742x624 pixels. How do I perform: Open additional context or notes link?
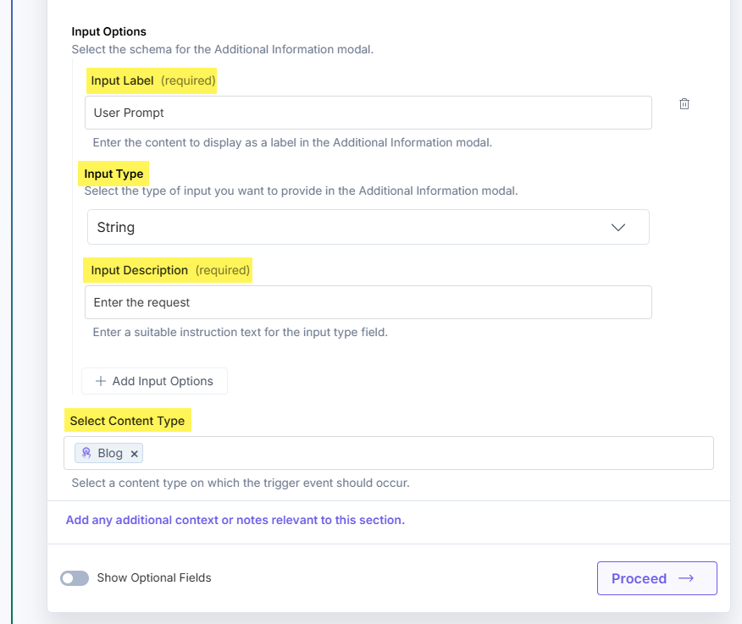[x=235, y=520]
